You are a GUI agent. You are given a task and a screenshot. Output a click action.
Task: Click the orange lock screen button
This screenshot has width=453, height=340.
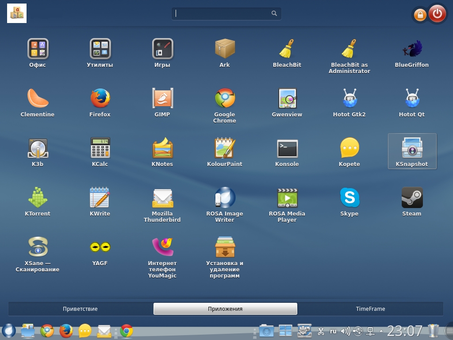(419, 15)
